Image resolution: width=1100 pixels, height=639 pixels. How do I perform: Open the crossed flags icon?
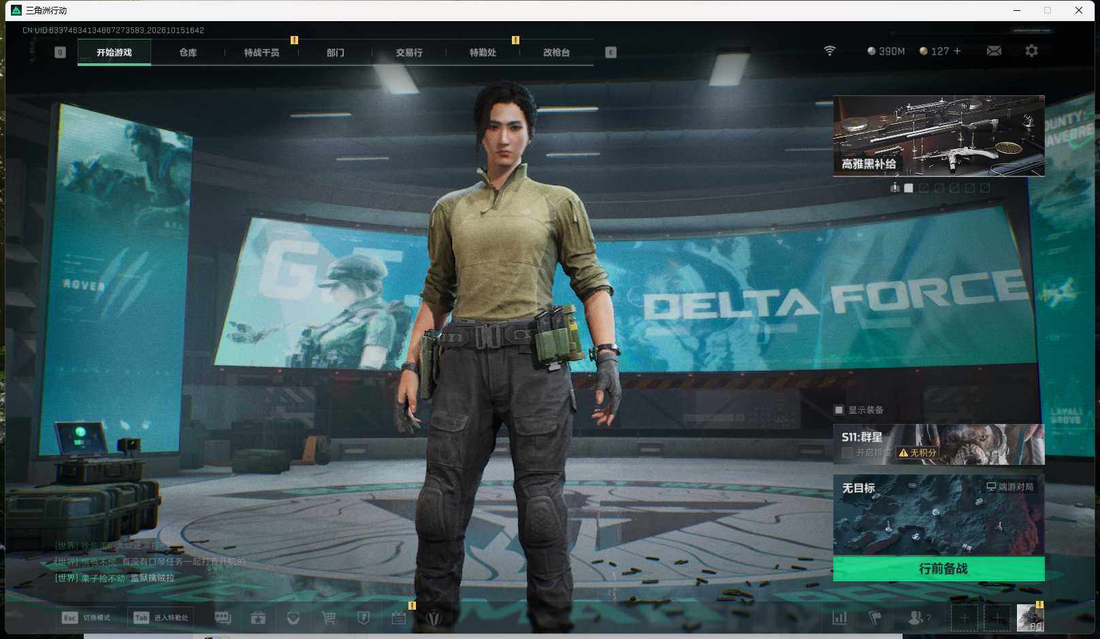(x=875, y=618)
